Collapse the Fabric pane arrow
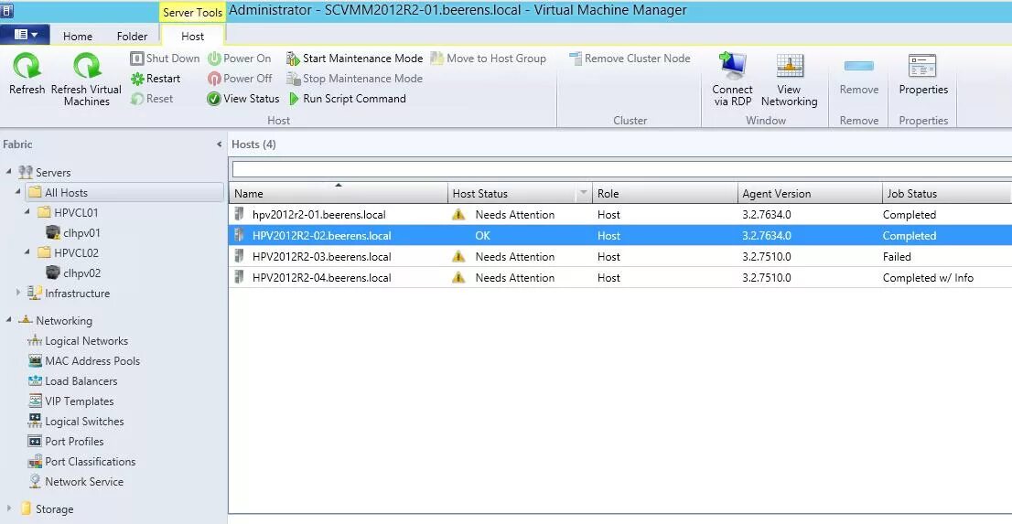 220,144
